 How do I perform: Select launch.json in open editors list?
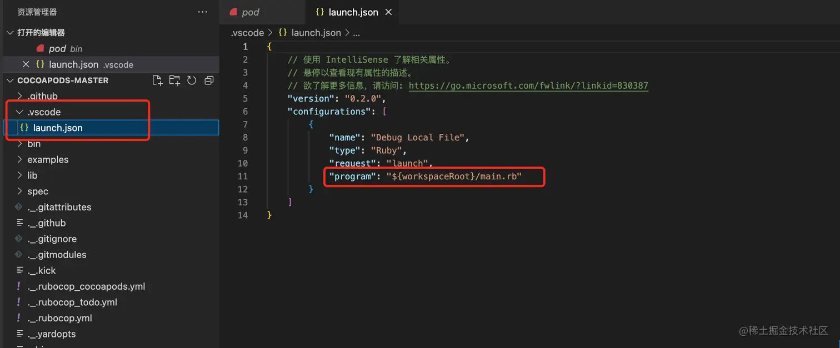110,64
